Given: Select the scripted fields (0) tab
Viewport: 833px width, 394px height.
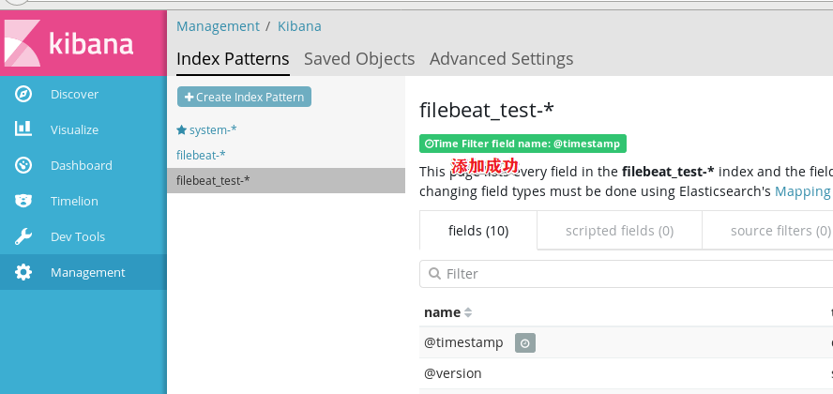Looking at the screenshot, I should click(x=619, y=231).
